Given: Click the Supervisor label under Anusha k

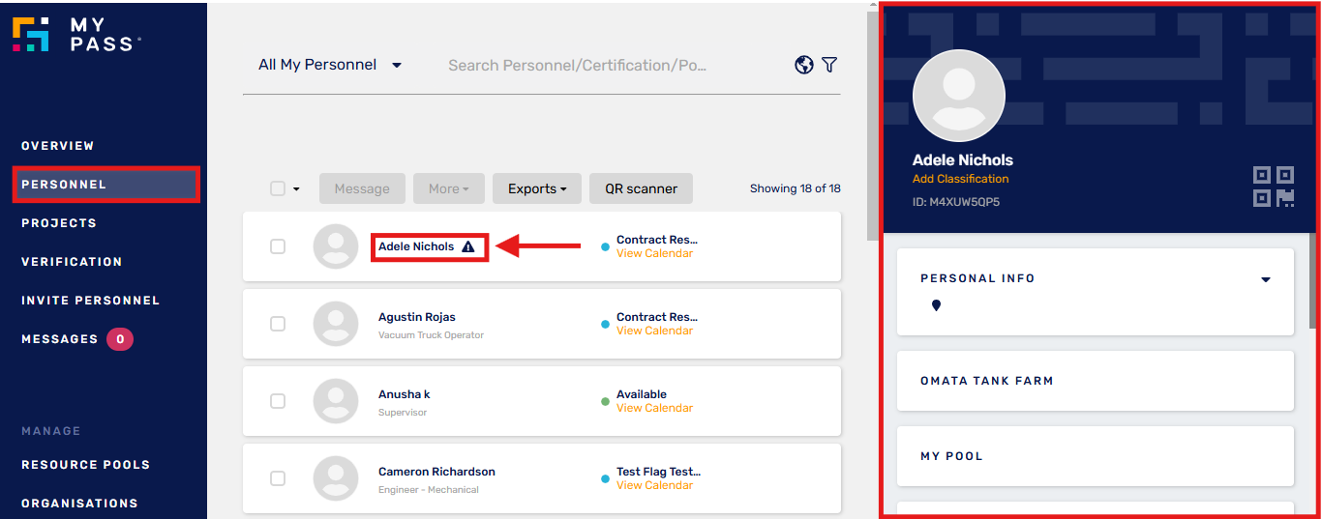Looking at the screenshot, I should tap(403, 413).
